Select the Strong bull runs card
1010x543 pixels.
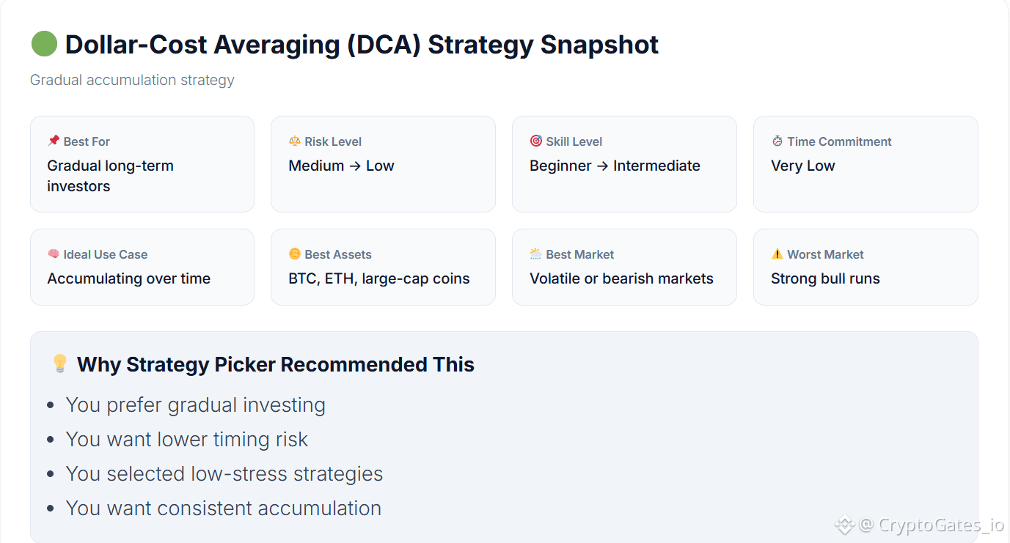coord(866,267)
